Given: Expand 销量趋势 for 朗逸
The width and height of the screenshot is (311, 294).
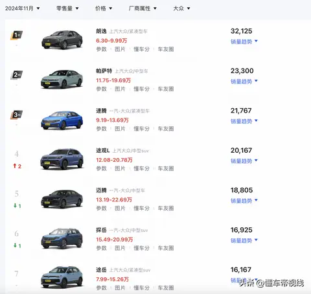Looking at the screenshot, I should point(244,41).
